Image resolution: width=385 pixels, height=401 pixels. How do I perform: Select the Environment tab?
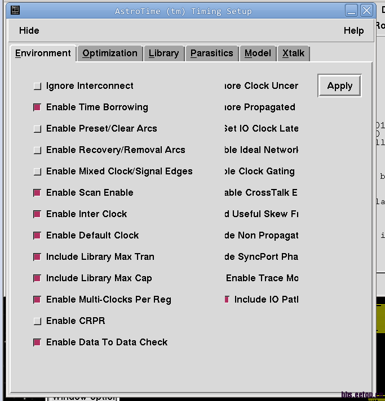[43, 53]
